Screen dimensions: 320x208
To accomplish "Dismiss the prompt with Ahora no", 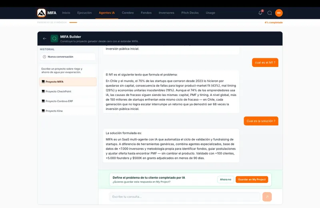I will [x=226, y=180].
